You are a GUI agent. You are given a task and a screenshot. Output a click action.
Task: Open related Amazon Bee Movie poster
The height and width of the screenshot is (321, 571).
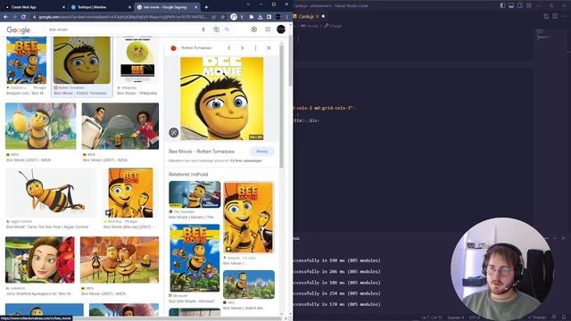(x=249, y=218)
